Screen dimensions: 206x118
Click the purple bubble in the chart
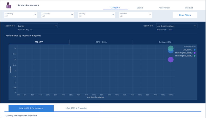pyautogui.click(x=171, y=60)
